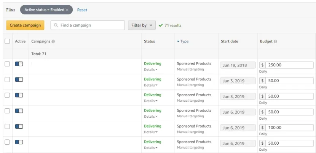316x153 pixels.
Task: Open the Filter by dropdown
Action: 142,25
